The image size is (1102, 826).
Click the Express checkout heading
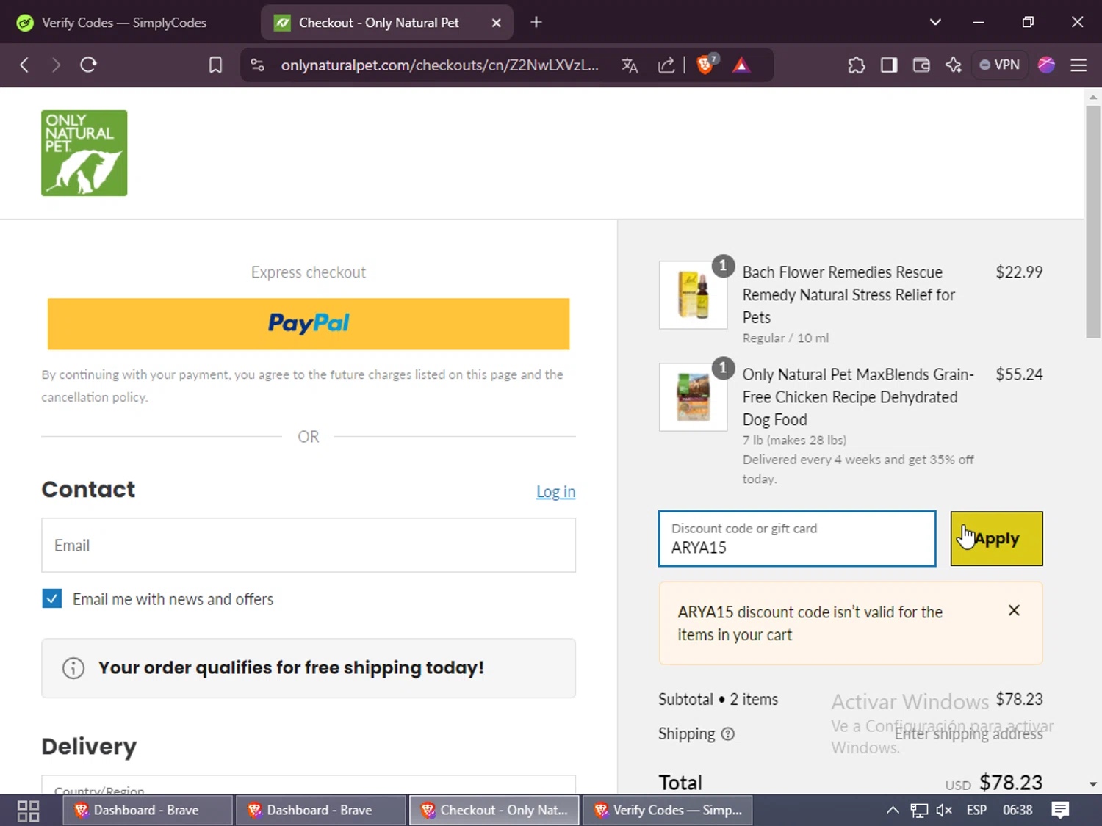[309, 272]
